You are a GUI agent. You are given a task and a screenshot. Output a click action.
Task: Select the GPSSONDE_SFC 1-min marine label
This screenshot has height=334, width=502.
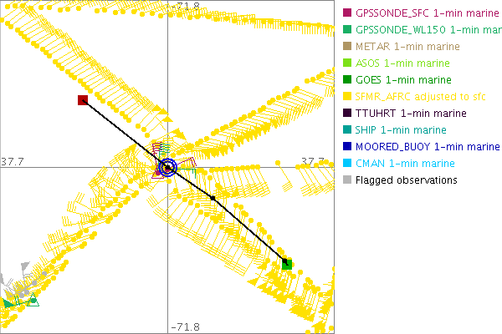428,13
